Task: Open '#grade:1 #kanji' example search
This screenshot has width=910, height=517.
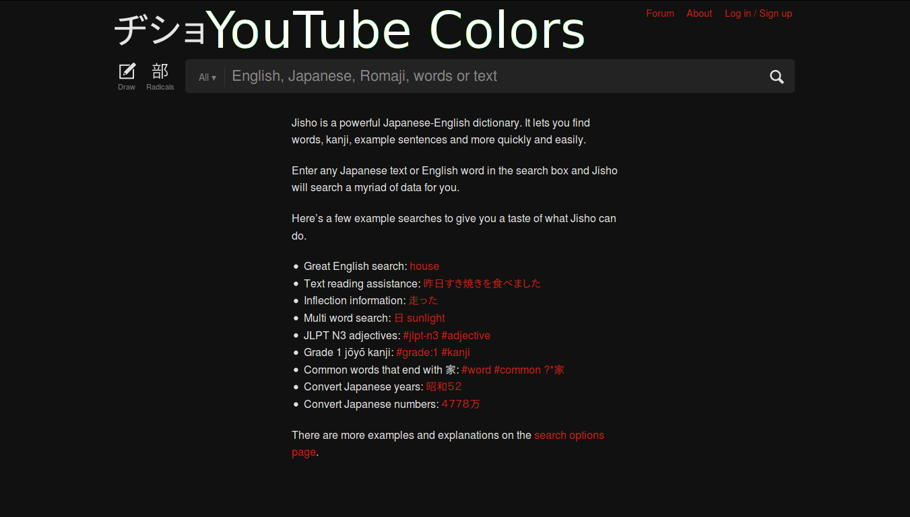Action: tap(433, 353)
